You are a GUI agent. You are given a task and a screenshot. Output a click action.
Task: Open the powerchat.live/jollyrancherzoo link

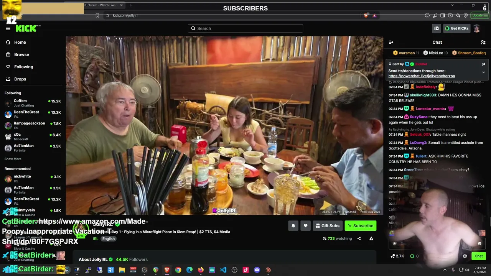tap(422, 76)
